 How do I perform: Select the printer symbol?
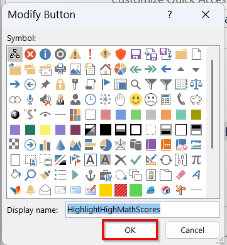[x=60, y=69]
